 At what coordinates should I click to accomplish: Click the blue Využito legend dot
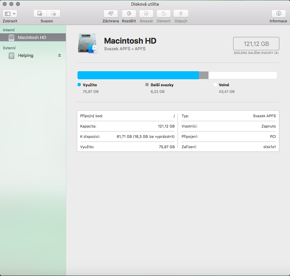79,85
